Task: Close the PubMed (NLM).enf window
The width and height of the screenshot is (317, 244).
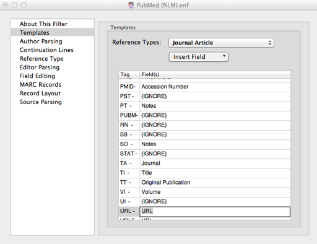Action: point(6,5)
